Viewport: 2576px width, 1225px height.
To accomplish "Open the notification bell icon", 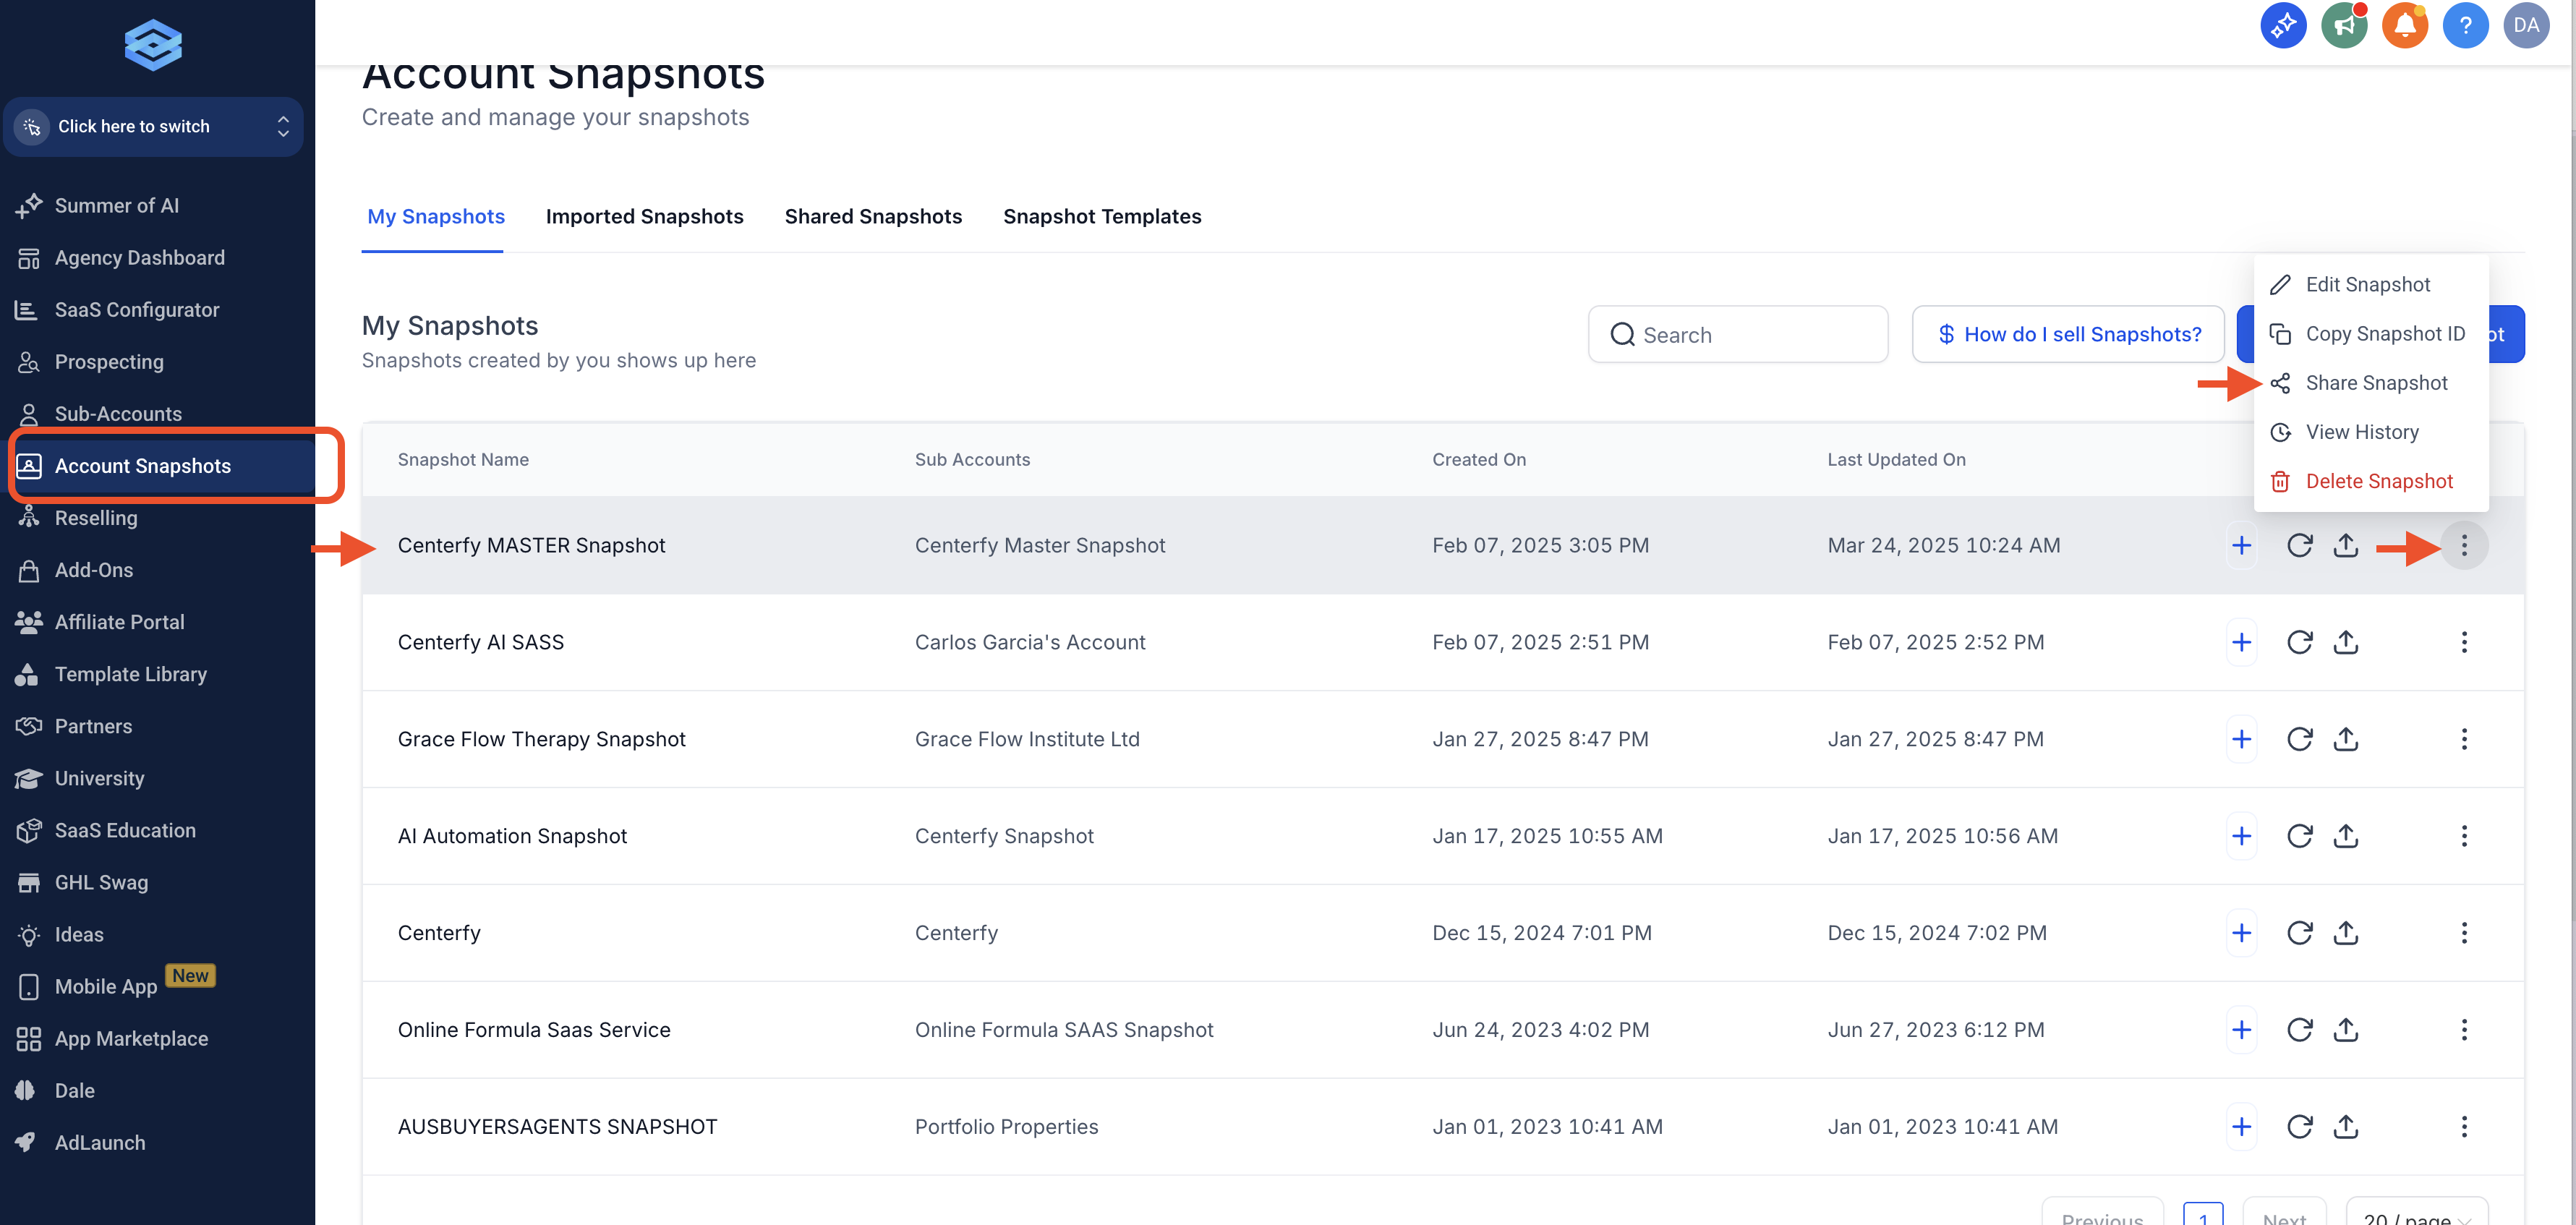I will point(2404,26).
